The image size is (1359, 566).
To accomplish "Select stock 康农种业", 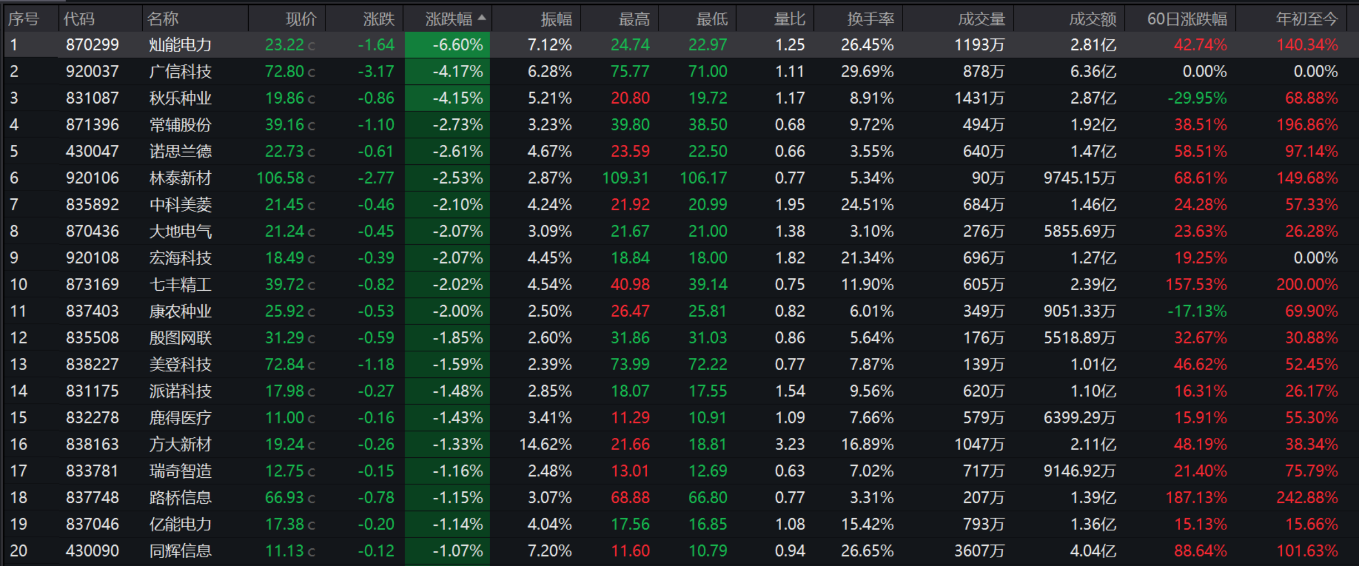I will 180,311.
